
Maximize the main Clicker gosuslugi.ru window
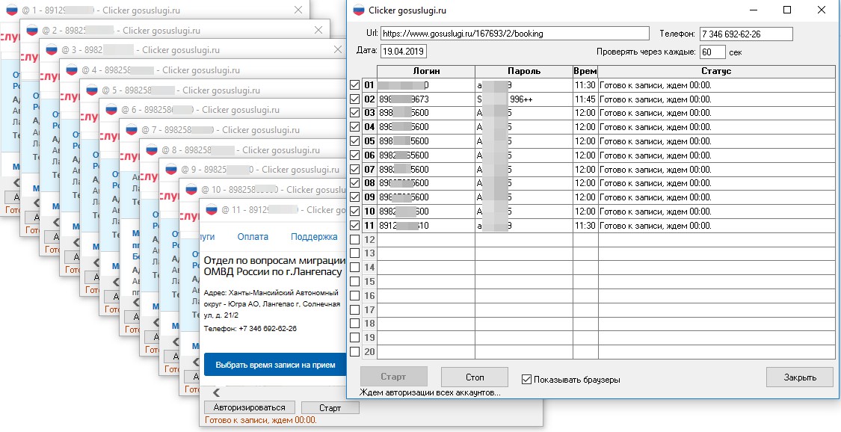coord(787,10)
